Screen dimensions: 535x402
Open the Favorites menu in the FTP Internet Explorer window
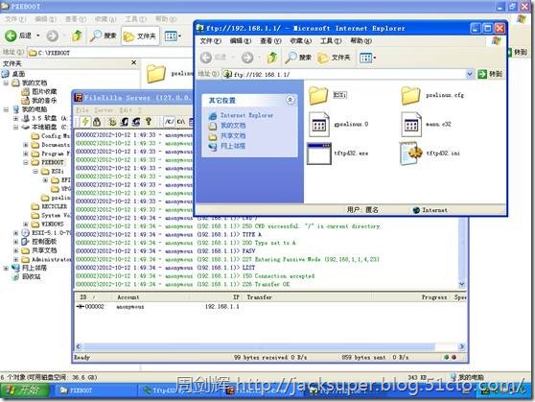click(x=301, y=41)
